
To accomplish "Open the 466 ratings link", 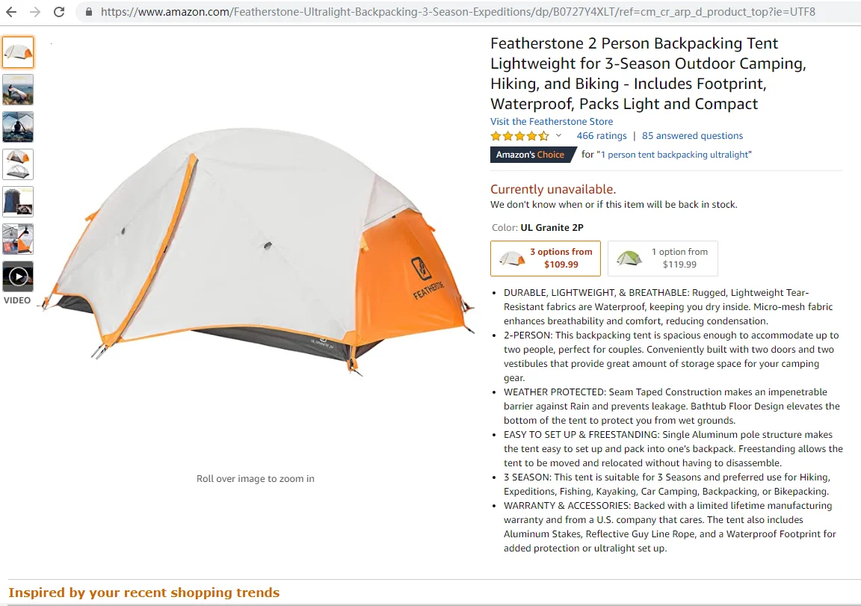I will click(601, 135).
